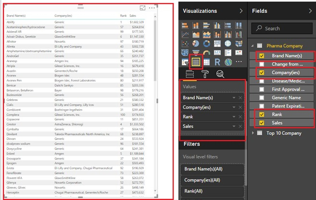The image size is (316, 200).
Task: Select the shape map visualization
Action: coord(185,53)
